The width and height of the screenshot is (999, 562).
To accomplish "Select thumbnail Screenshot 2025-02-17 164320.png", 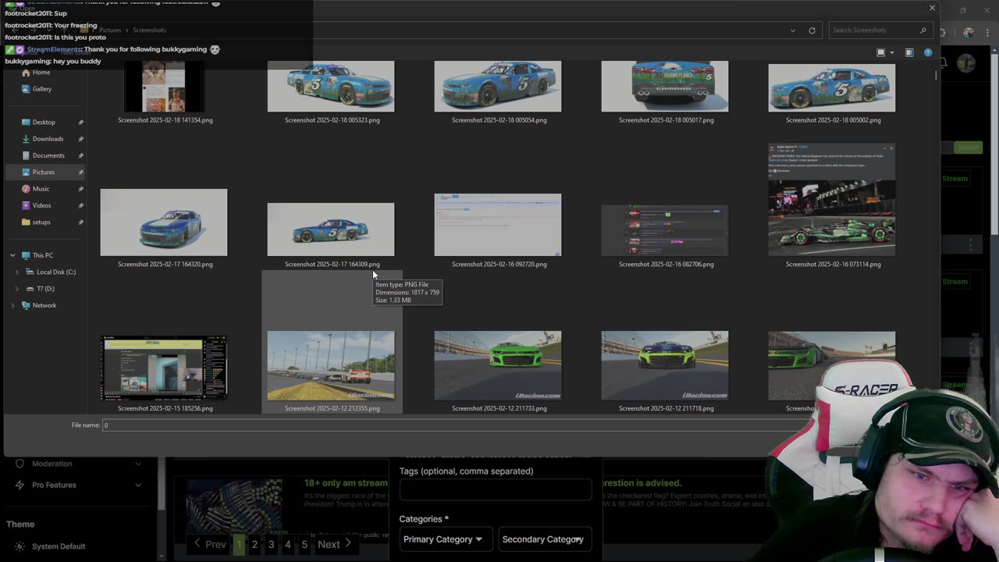I will point(164,222).
